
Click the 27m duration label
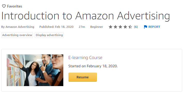(x=82, y=27)
